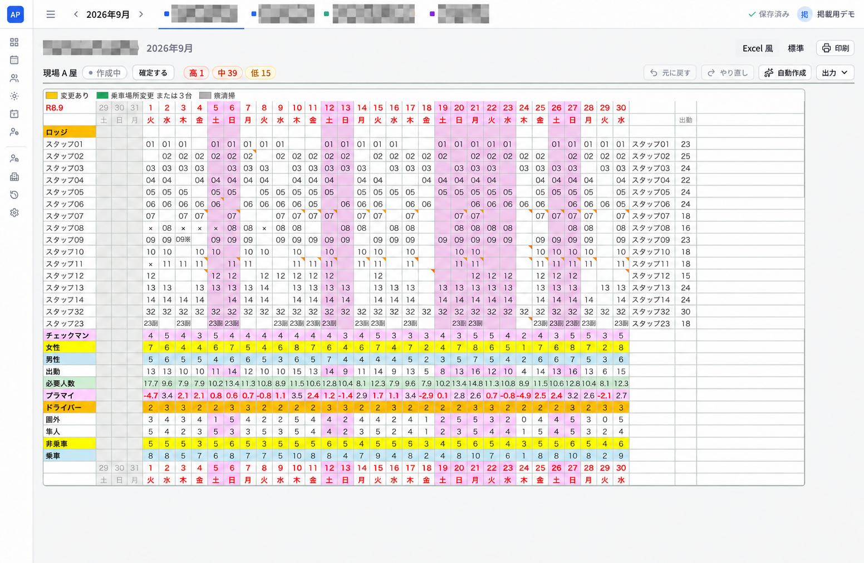Select the tab with the purple dot
This screenshot has width=864, height=563.
[460, 14]
